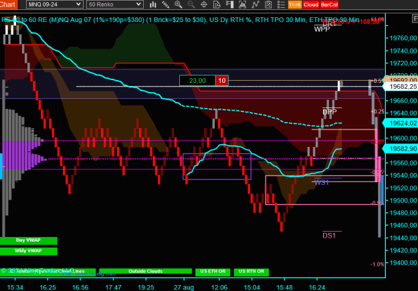Open the Strategies clipboard icon
Image resolution: width=418 pixels, height=291 pixels.
[x=268, y=5]
